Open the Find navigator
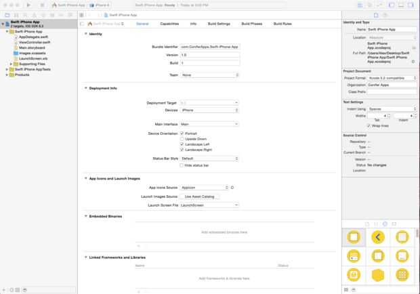Image resolution: width=420 pixels, height=294 pixels. tap(25, 15)
